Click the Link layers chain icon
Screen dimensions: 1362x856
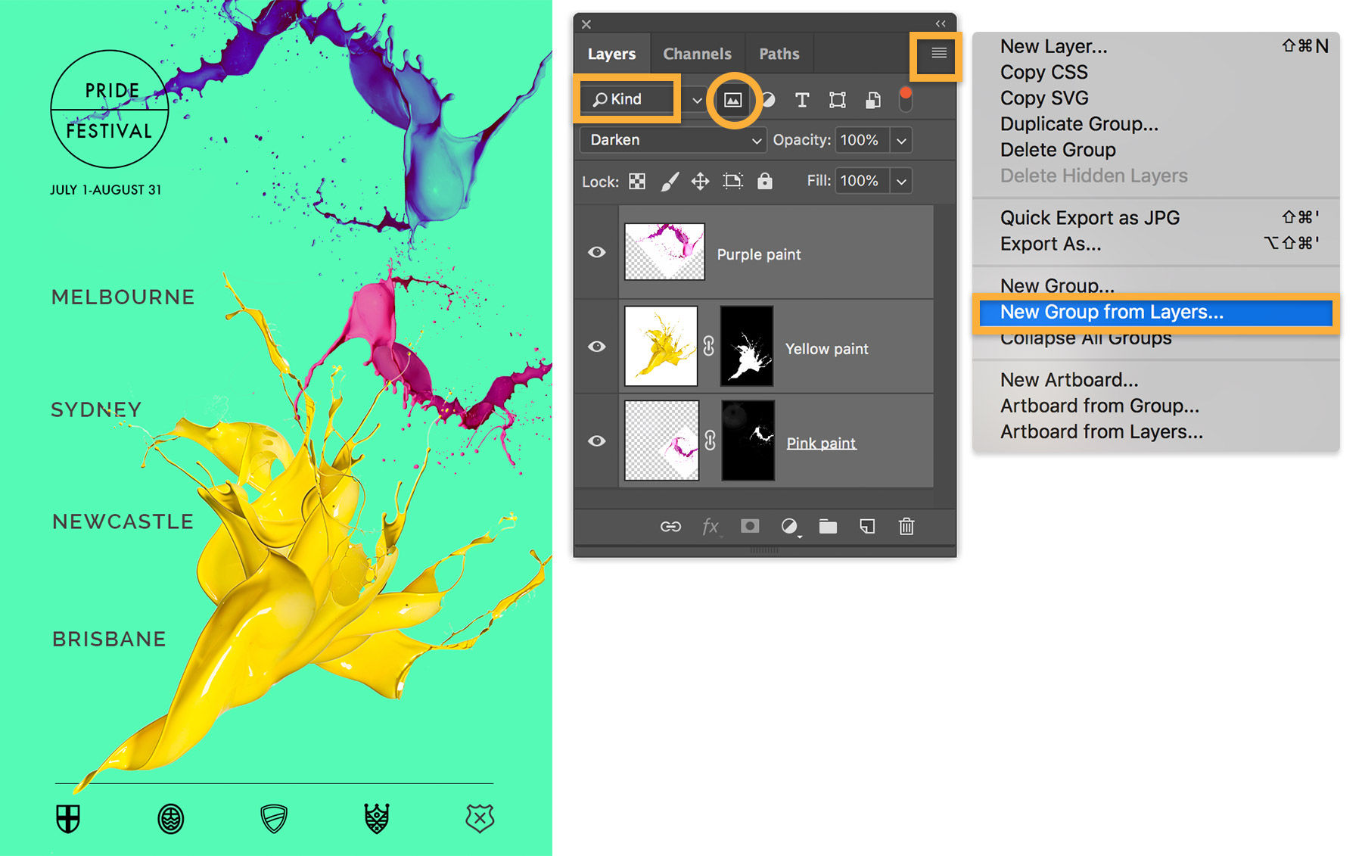pyautogui.click(x=670, y=526)
